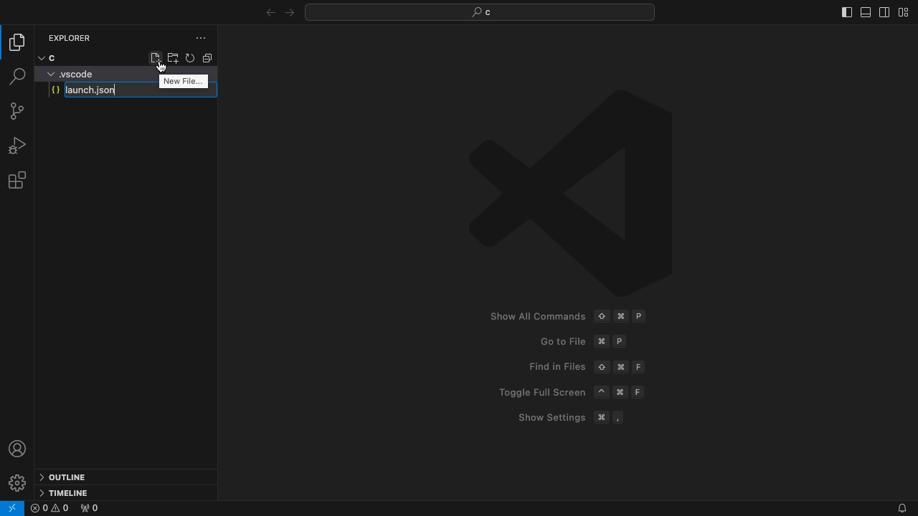918x516 pixels.
Task: Refresh the Explorer file tree
Action: pyautogui.click(x=190, y=58)
